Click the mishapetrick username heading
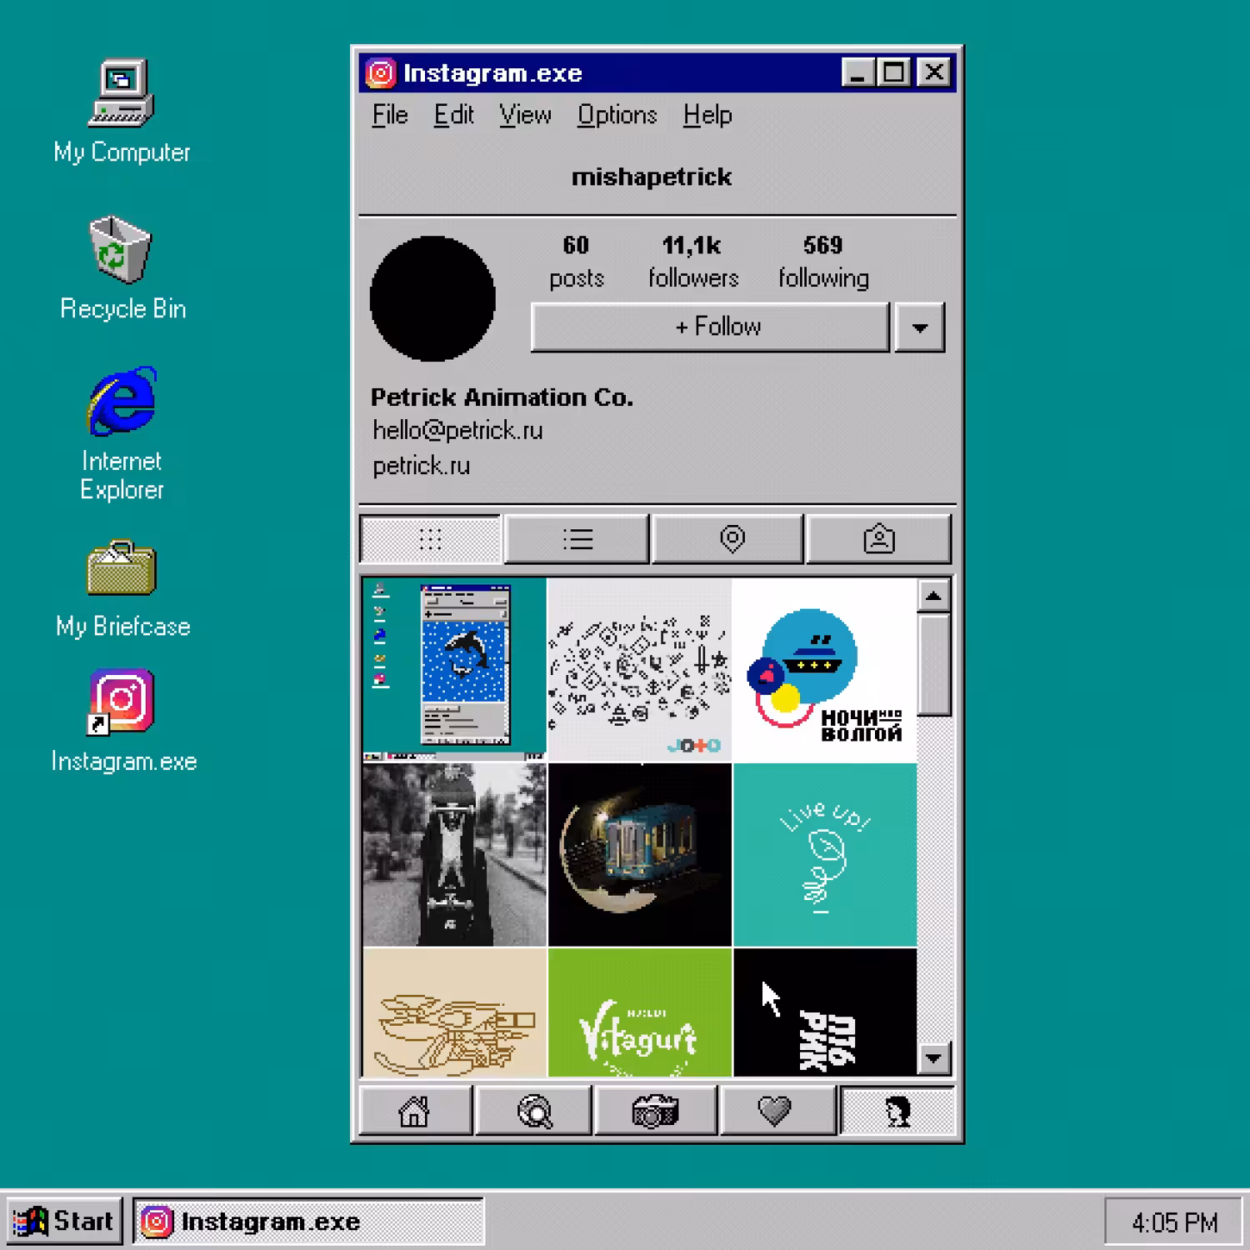The height and width of the screenshot is (1250, 1250). (x=652, y=177)
